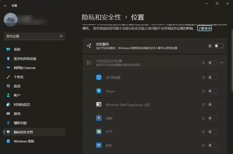Click the back arrow icon in title bar

pyautogui.click(x=5, y=5)
